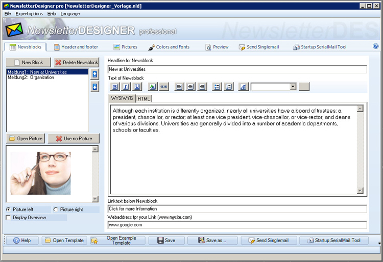
Task: Click picture preview scrollbar up arrow
Action: click(x=95, y=149)
